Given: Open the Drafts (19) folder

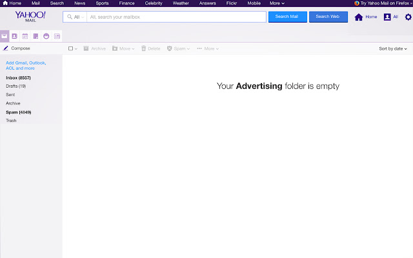Looking at the screenshot, I should (15, 86).
